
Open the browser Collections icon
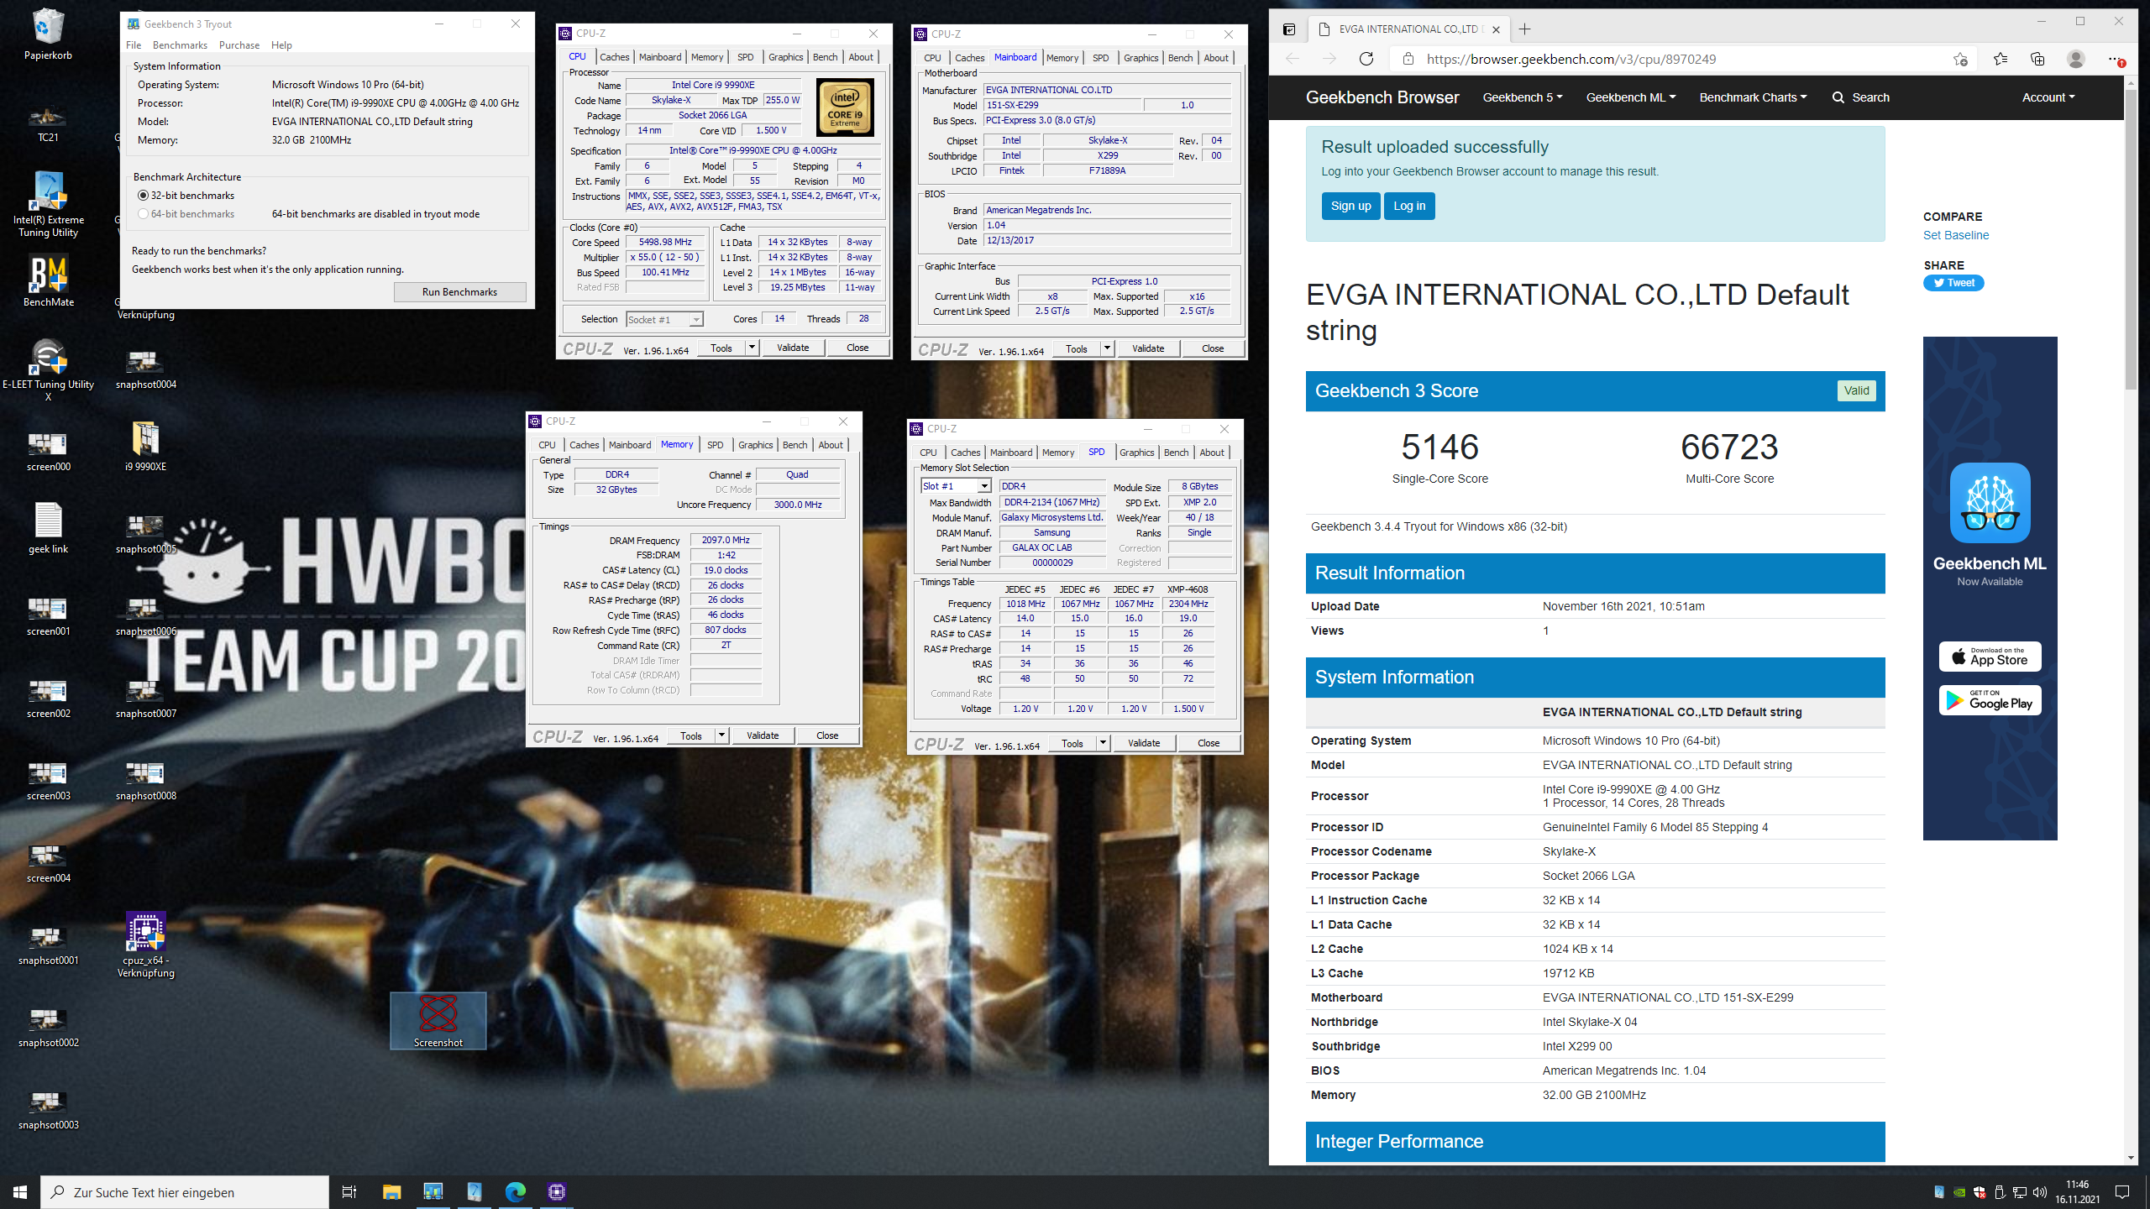[x=2037, y=59]
